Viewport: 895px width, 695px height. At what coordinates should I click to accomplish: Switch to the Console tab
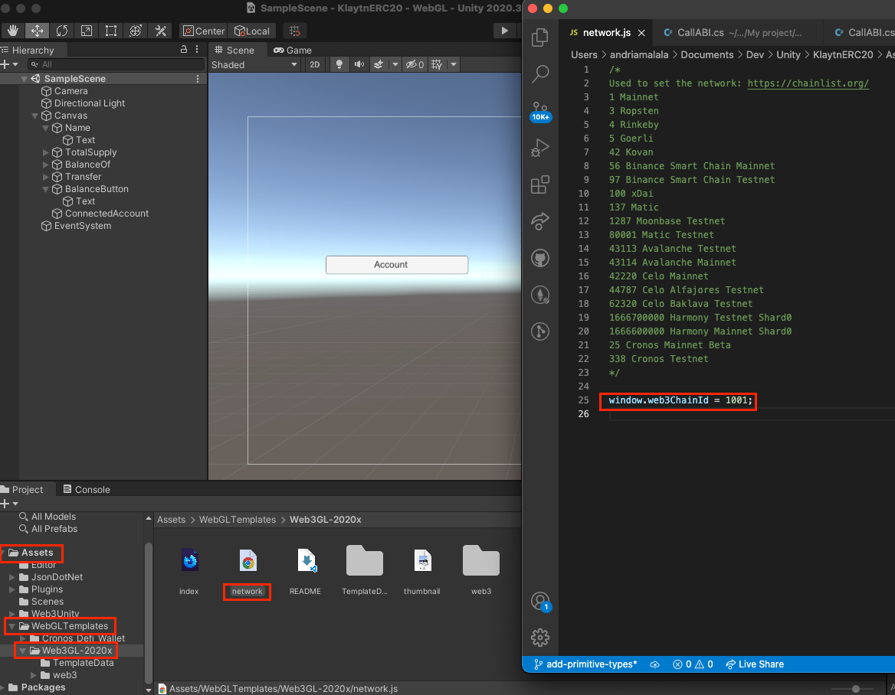[x=86, y=489]
